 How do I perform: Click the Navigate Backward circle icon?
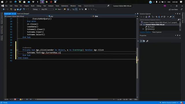(x=3, y=9)
